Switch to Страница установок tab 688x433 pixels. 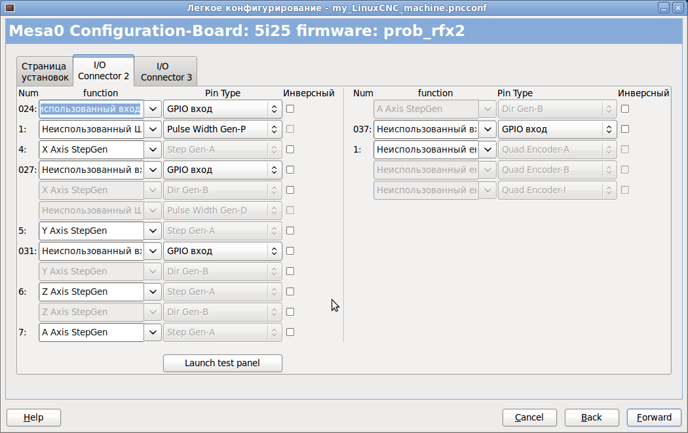(45, 71)
